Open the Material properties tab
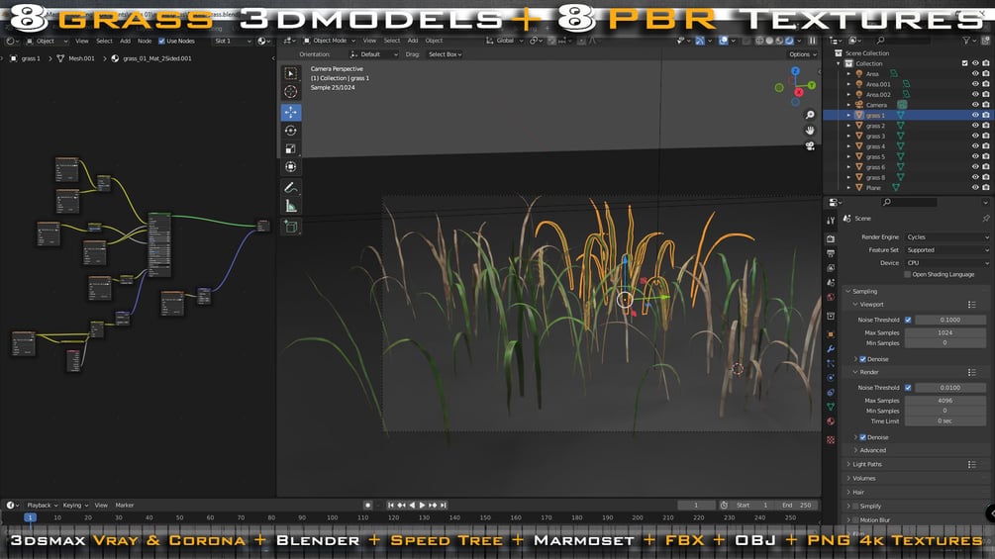The width and height of the screenshot is (995, 559). pos(831,421)
